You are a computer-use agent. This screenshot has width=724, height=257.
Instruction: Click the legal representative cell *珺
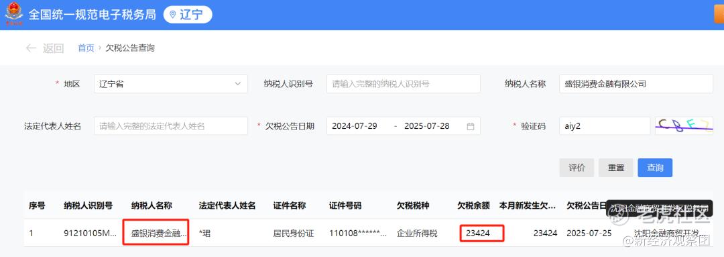click(x=204, y=234)
